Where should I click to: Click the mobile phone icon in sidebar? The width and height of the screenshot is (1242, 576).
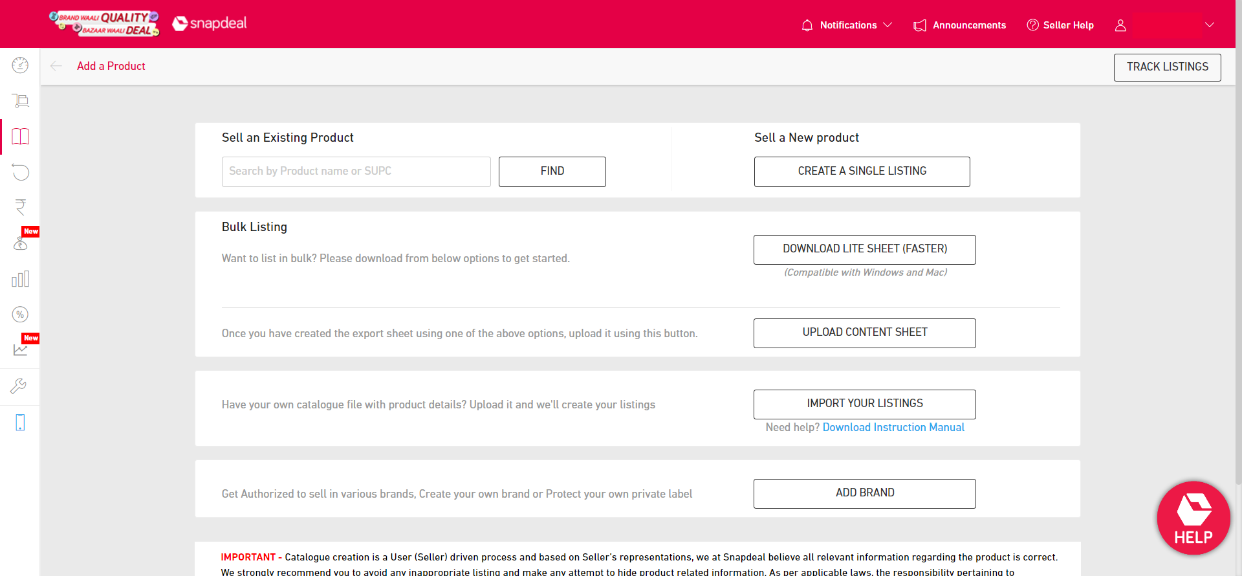[x=20, y=423]
